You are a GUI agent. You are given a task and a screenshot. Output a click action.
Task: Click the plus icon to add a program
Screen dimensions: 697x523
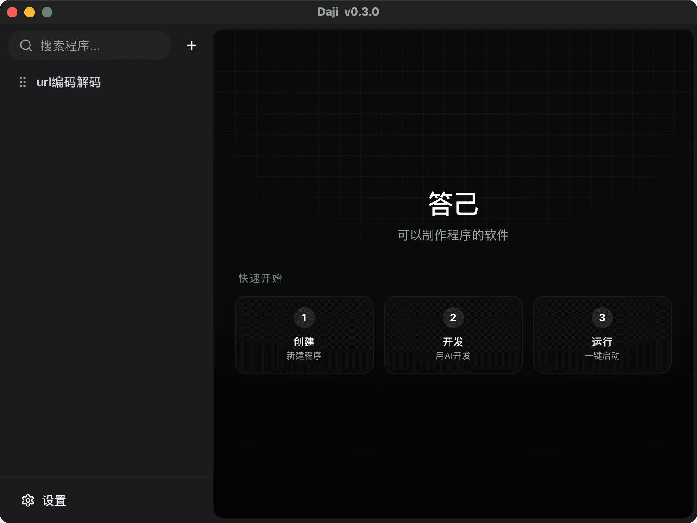191,45
